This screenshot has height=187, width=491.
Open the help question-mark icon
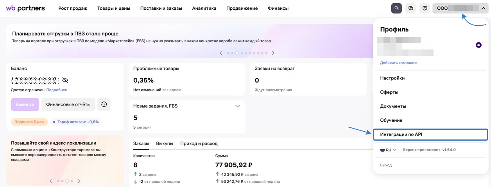pos(424,8)
